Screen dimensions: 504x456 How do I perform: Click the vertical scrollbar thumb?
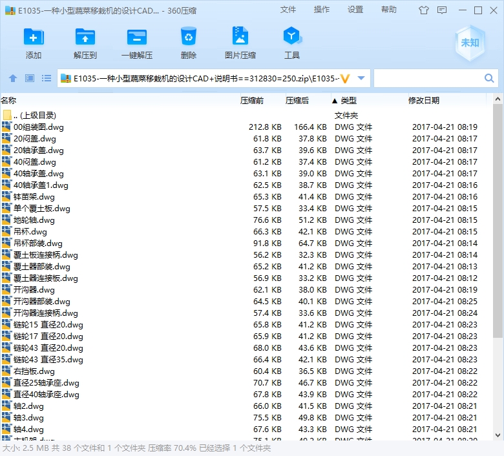498,221
